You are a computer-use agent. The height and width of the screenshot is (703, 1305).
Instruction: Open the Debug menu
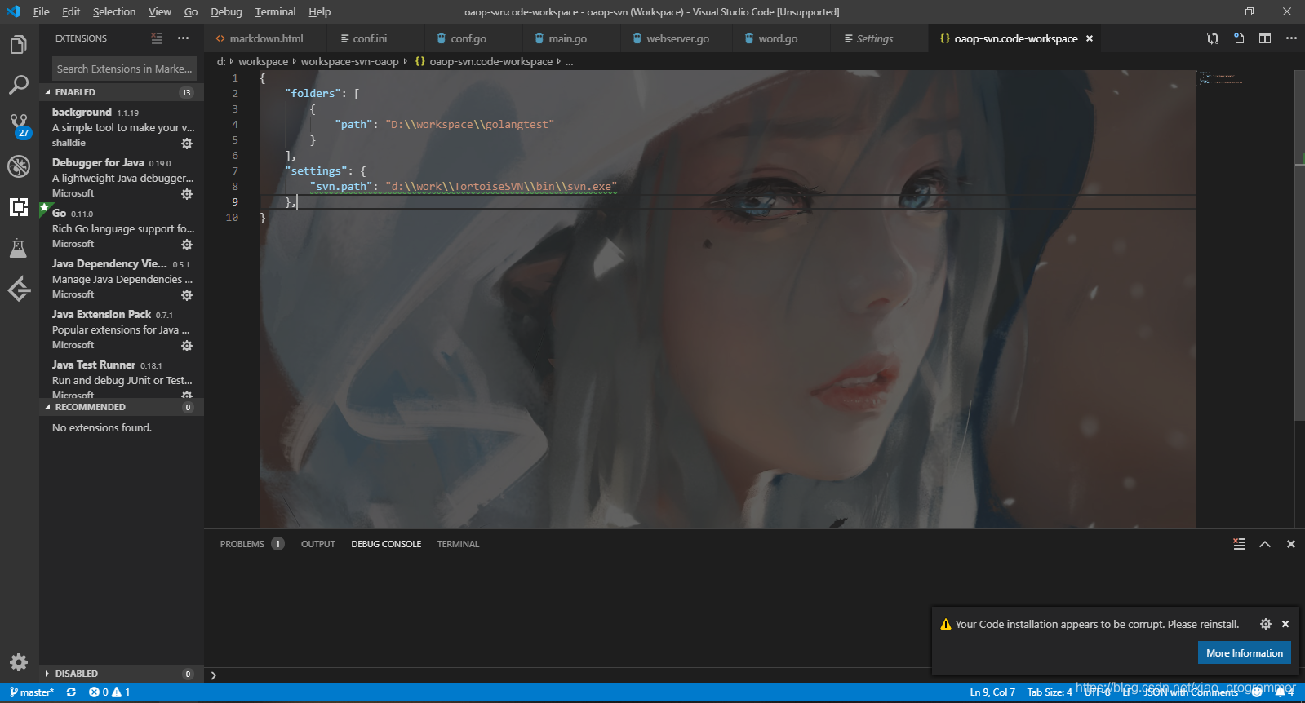pos(226,12)
